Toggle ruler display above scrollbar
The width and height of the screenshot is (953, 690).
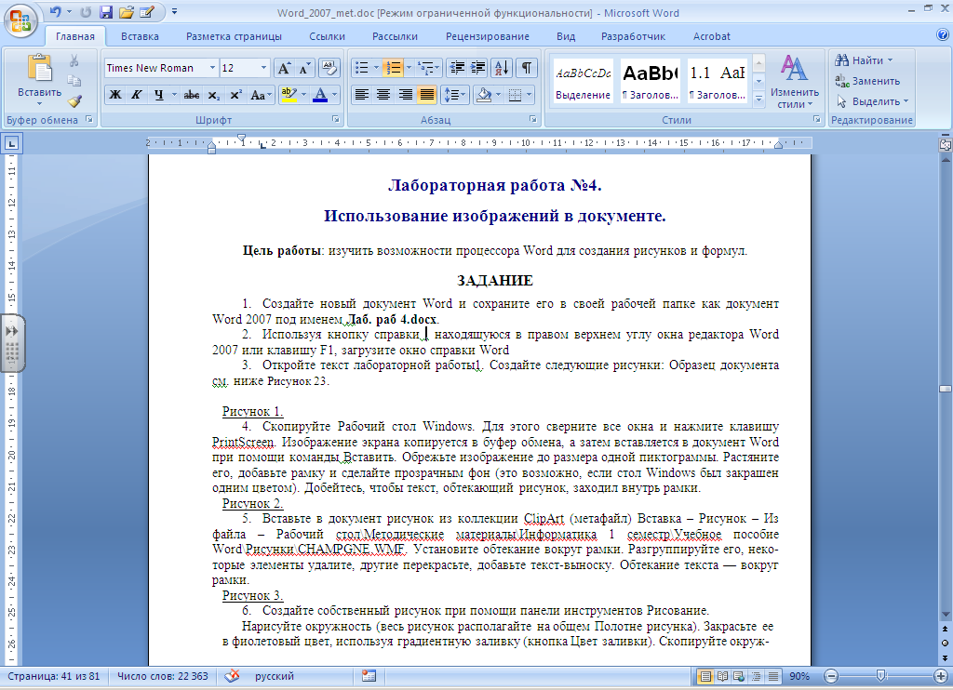pyautogui.click(x=946, y=144)
